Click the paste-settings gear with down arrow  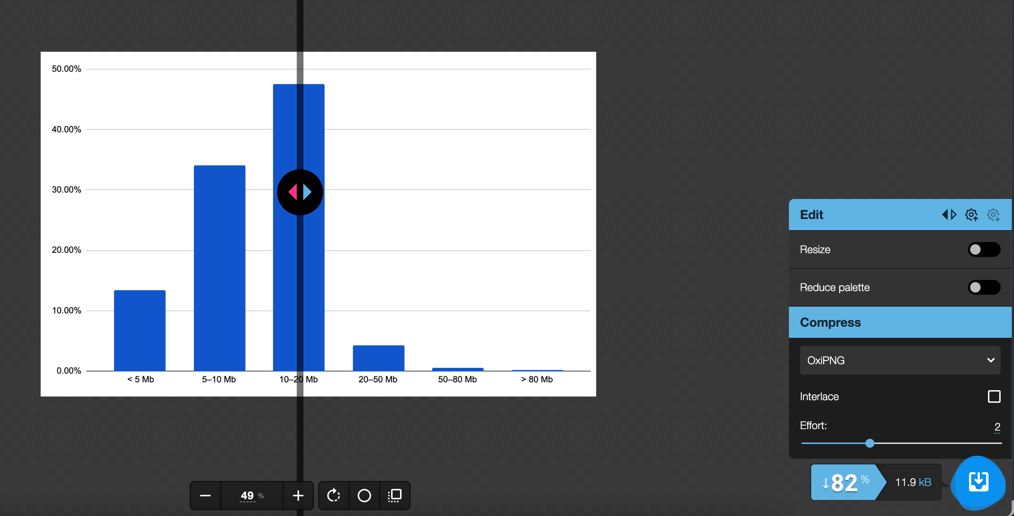(x=993, y=214)
